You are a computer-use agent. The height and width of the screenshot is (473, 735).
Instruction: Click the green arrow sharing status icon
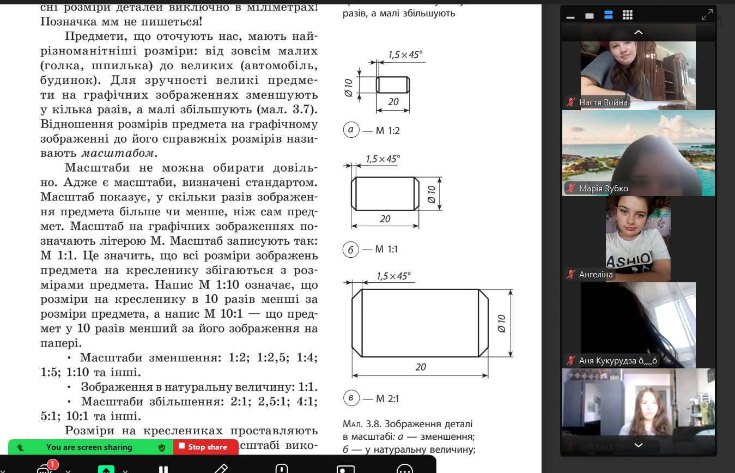coord(20,447)
